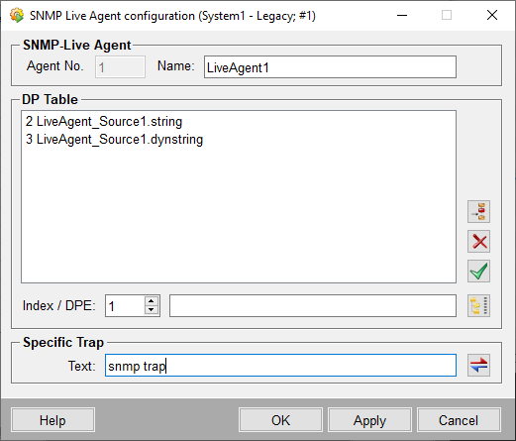Select the 2 LiveAgent_Source1.string entry
The image size is (516, 441).
click(x=104, y=122)
